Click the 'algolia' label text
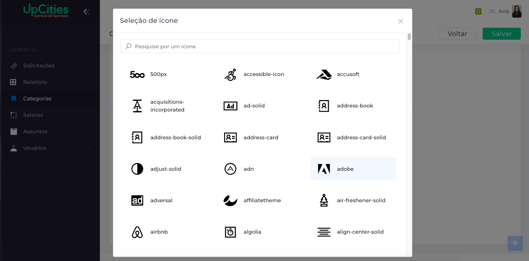This screenshot has width=529, height=261. [253, 232]
